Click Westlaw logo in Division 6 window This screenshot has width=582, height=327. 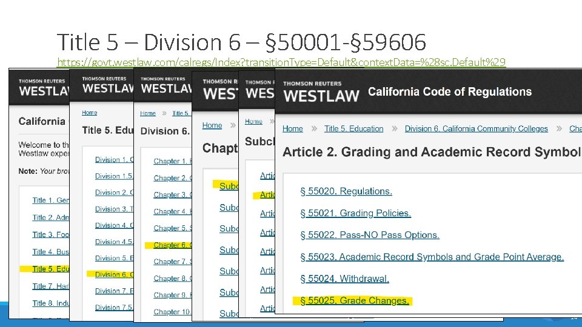(x=166, y=85)
